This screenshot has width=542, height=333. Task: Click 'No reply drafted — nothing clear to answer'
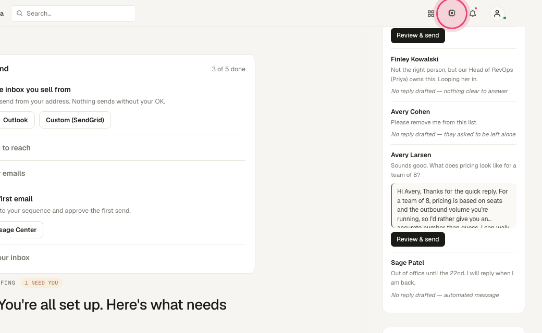[449, 91]
